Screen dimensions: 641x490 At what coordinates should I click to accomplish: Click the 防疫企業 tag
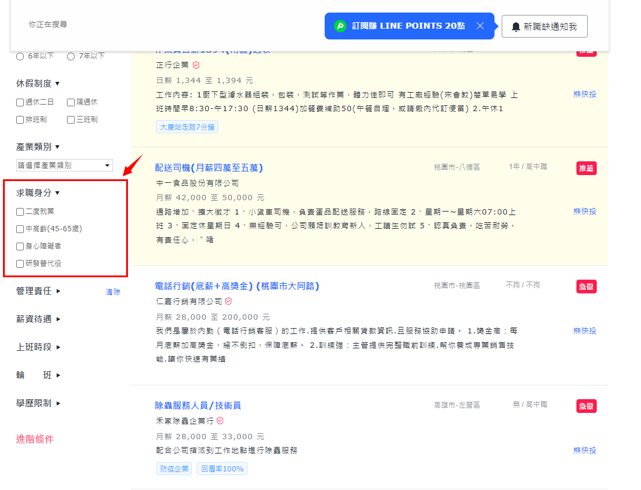pyautogui.click(x=175, y=468)
